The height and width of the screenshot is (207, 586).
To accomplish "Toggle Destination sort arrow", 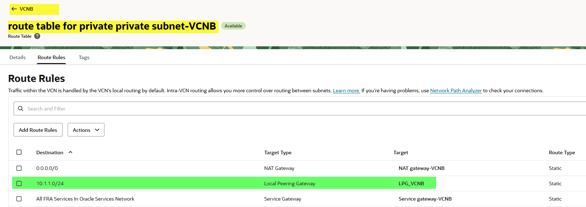I will (70, 152).
